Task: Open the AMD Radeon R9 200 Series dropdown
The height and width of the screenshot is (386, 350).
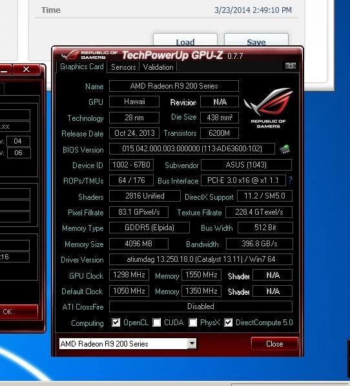Action: [192, 343]
